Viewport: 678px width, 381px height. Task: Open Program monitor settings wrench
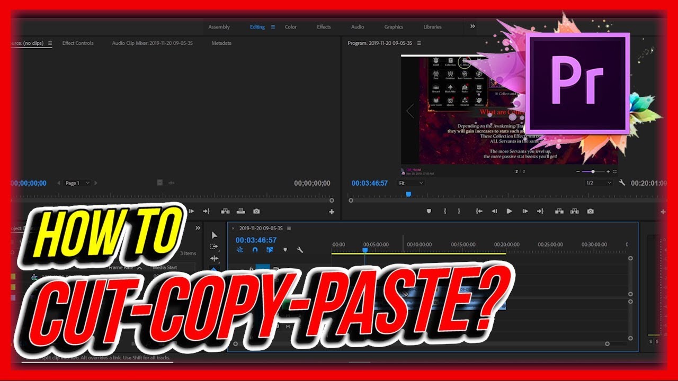[x=622, y=183]
